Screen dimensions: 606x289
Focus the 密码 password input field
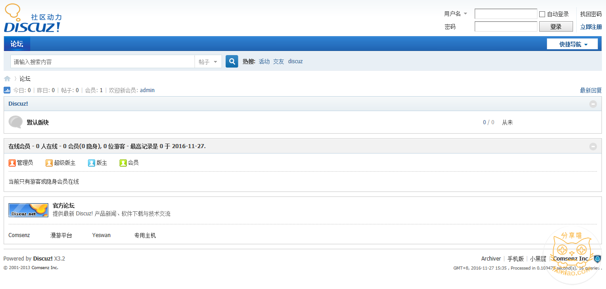point(506,27)
